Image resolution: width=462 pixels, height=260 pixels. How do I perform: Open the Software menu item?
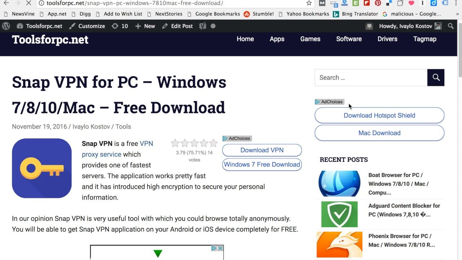[349, 39]
